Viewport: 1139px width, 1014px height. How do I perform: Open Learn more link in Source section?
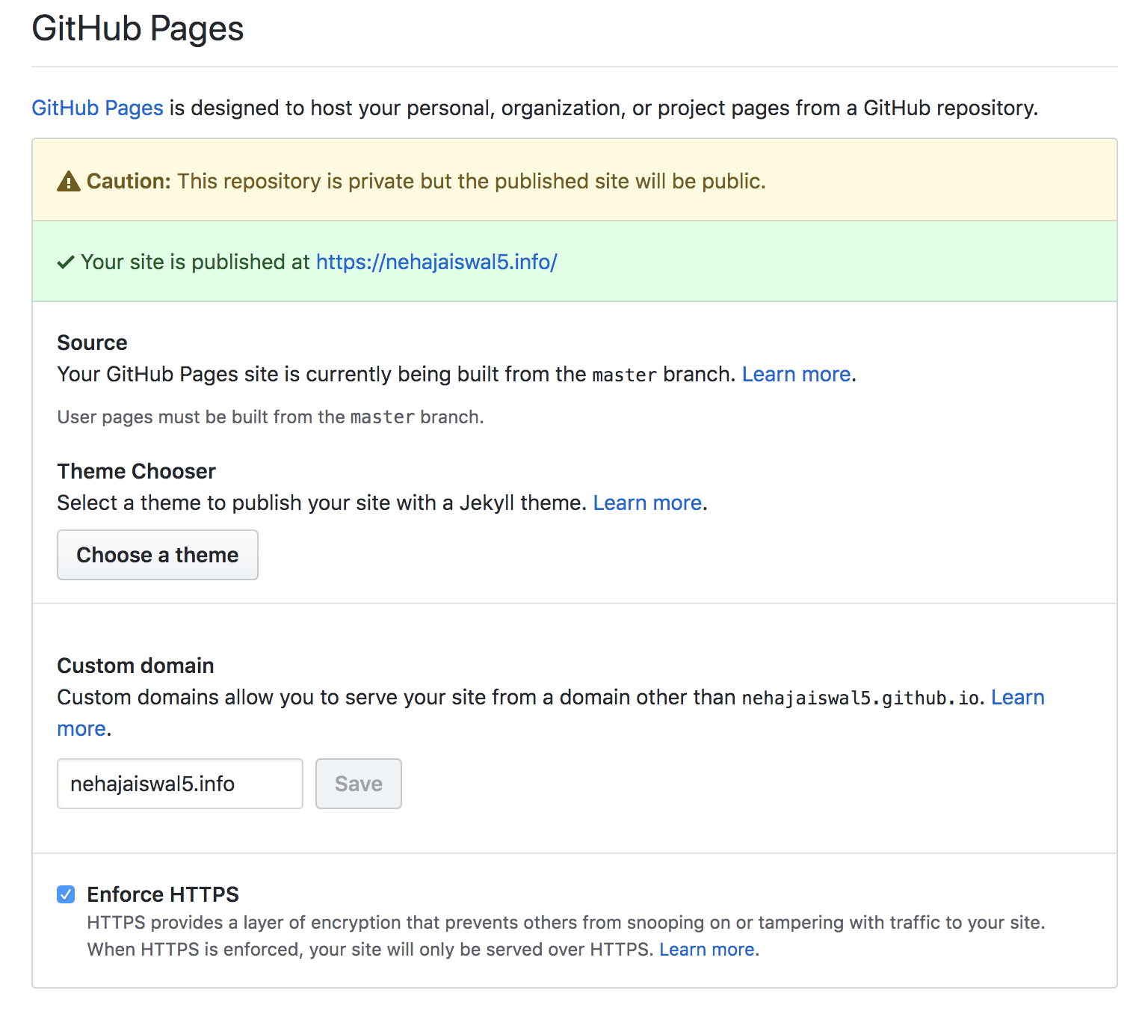tap(796, 374)
